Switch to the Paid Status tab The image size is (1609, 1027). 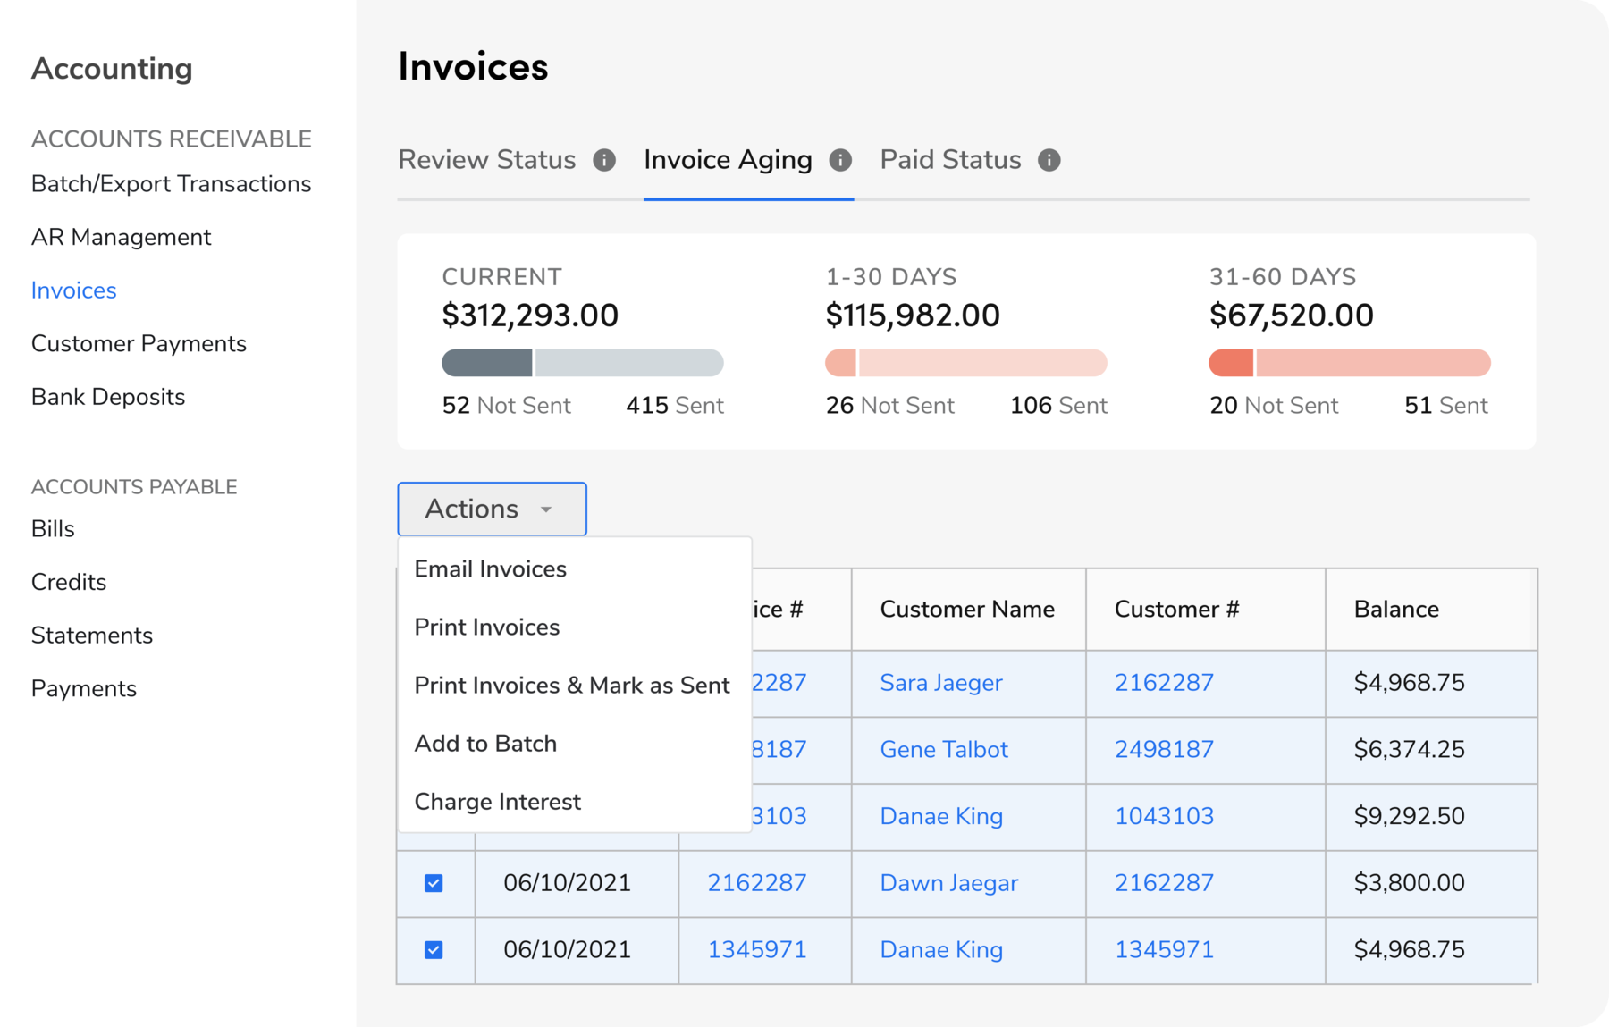[950, 160]
